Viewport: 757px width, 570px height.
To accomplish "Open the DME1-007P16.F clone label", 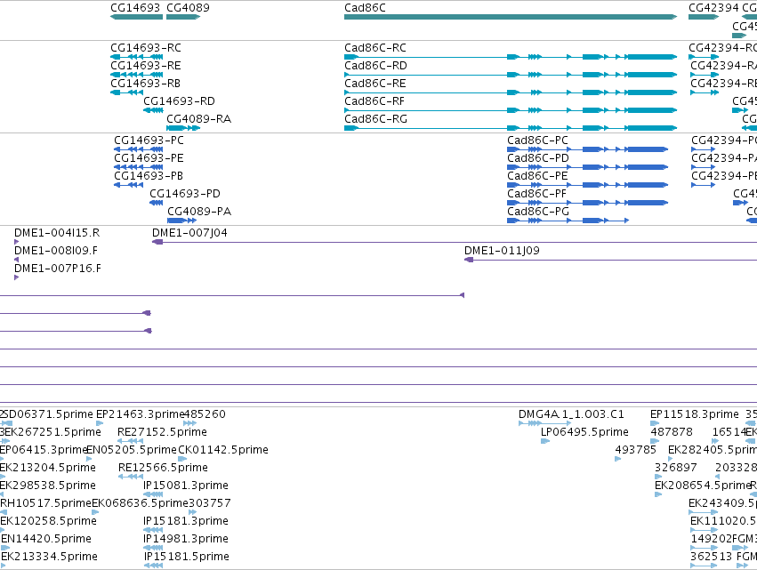I will [x=58, y=269].
